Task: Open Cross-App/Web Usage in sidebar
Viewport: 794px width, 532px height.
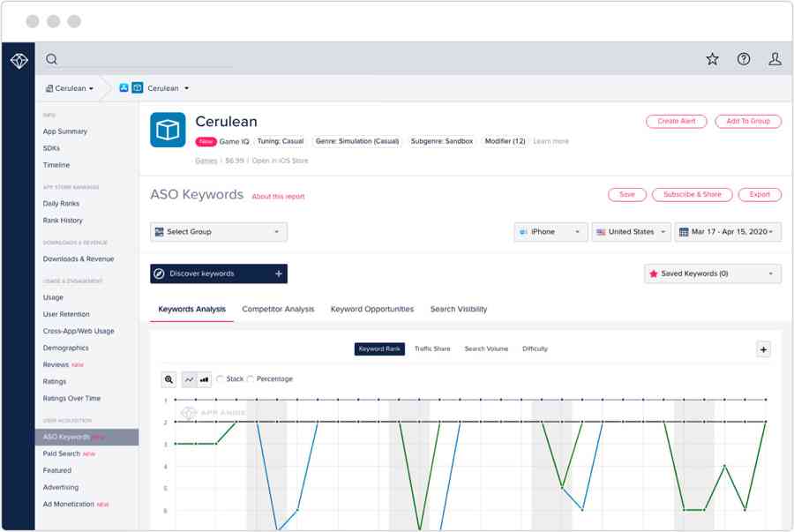Action: coord(78,331)
